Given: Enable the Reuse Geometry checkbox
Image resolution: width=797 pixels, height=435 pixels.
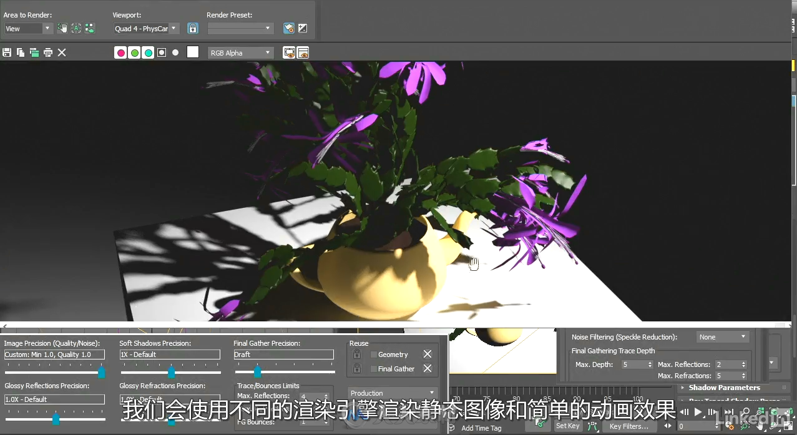Looking at the screenshot, I should 373,354.
